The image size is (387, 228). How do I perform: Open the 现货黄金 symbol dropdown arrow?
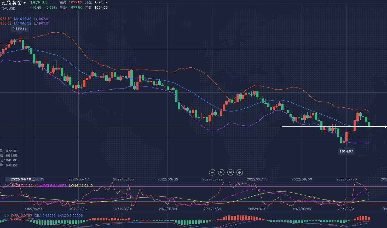click(x=25, y=3)
